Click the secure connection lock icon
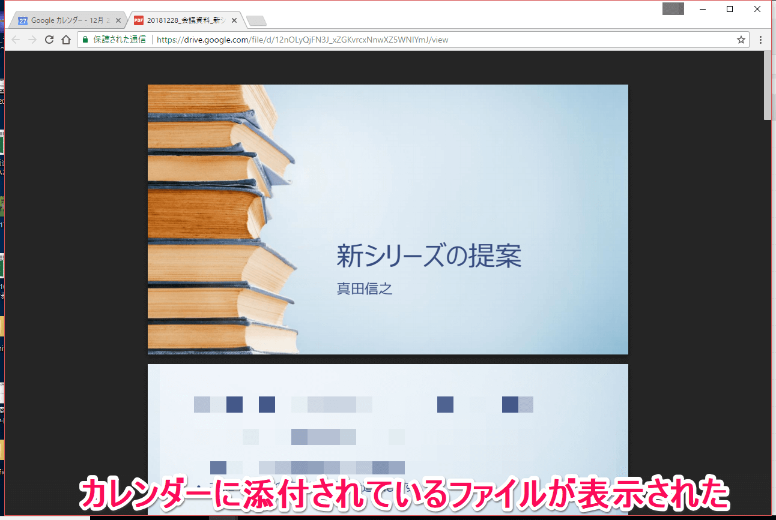Image resolution: width=776 pixels, height=520 pixels. click(x=85, y=40)
